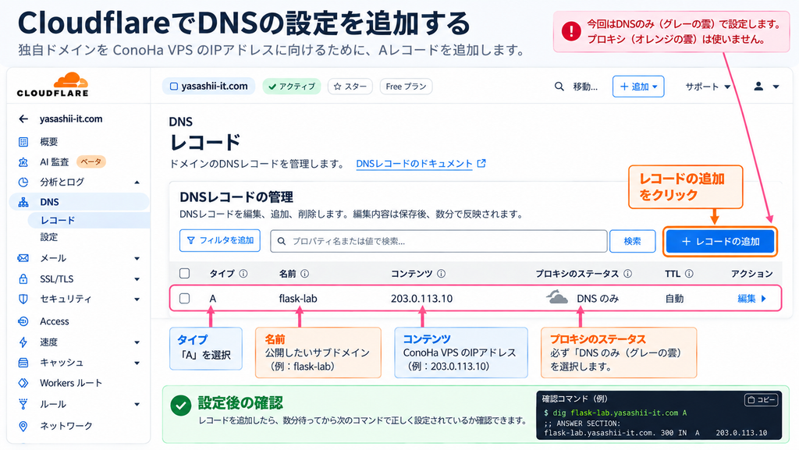The width and height of the screenshot is (799, 450).
Task: Click the Free プラン badge
Action: point(406,87)
